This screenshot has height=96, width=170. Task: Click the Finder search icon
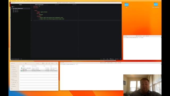[x=57, y=63]
